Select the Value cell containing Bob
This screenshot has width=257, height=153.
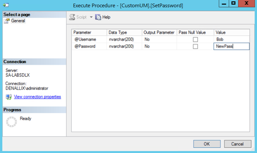click(232, 39)
